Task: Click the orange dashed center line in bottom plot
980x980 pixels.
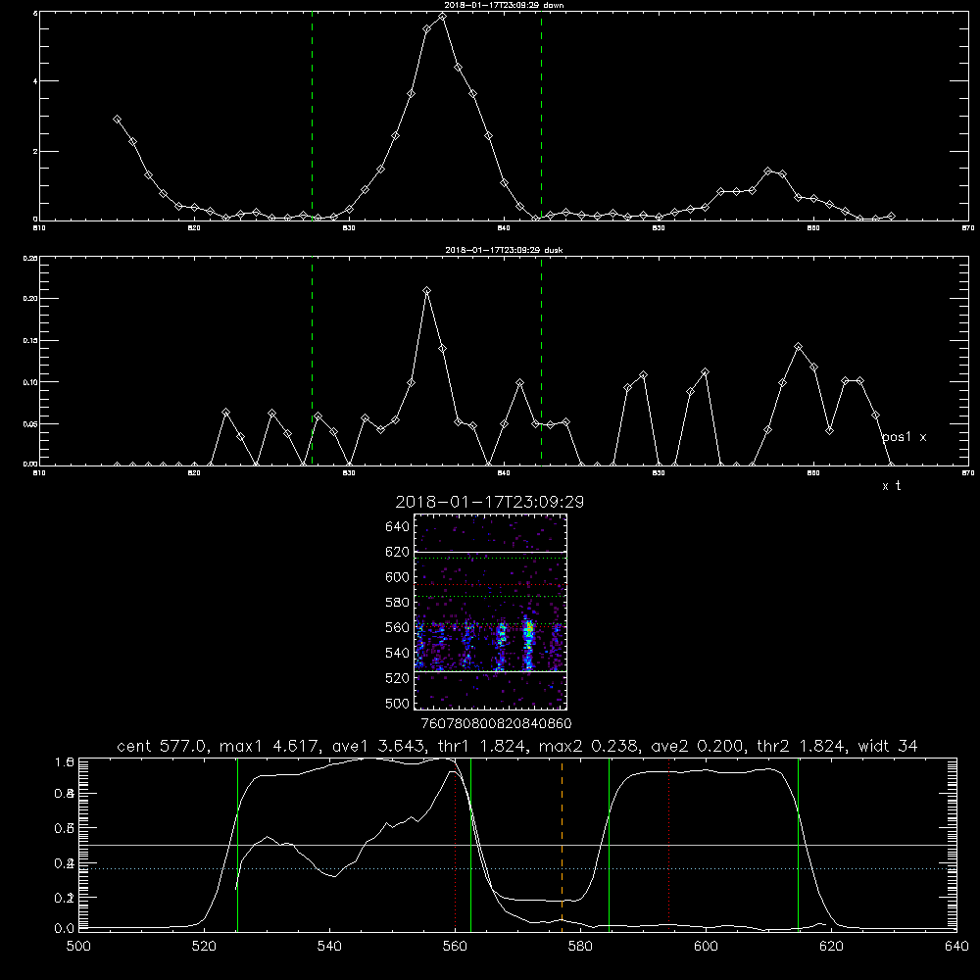Action: [x=562, y=844]
